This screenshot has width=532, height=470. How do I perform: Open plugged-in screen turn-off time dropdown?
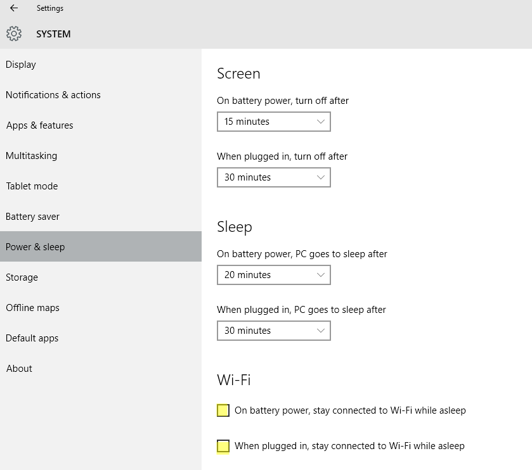click(274, 177)
